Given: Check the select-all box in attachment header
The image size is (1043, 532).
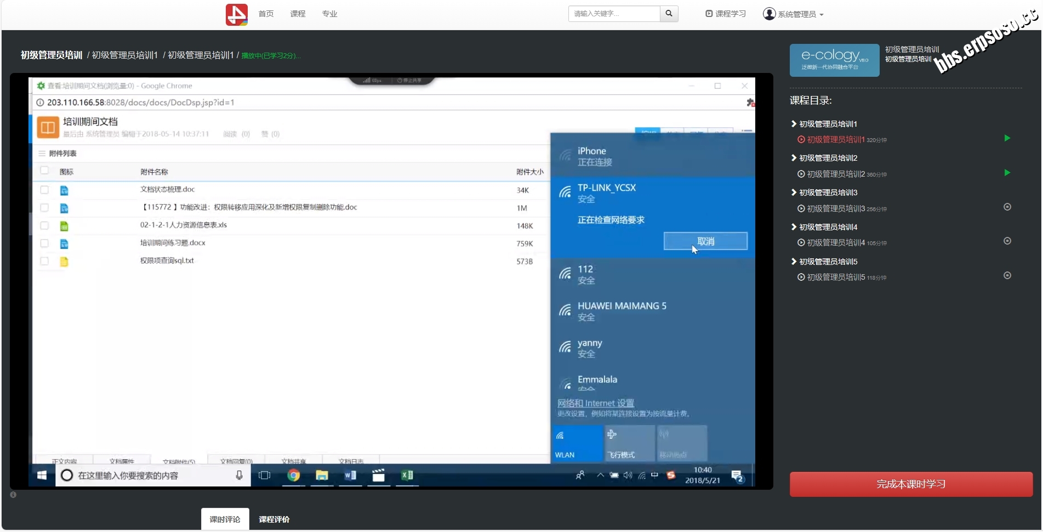Looking at the screenshot, I should tap(44, 171).
